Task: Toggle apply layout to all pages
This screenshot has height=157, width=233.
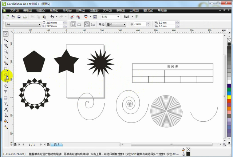Action: pos(87,24)
